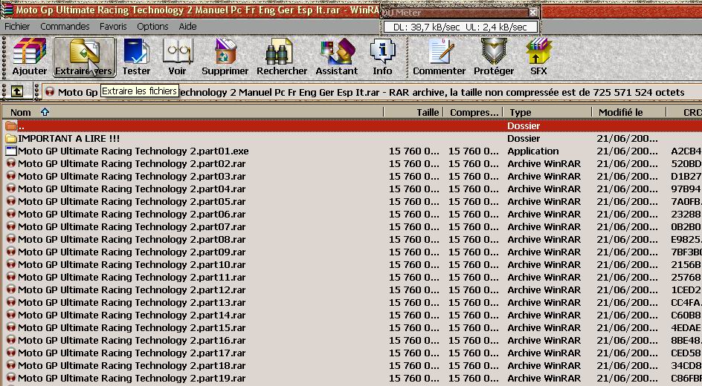Click the SFX conversion tool
702x386 pixels.
tap(538, 56)
